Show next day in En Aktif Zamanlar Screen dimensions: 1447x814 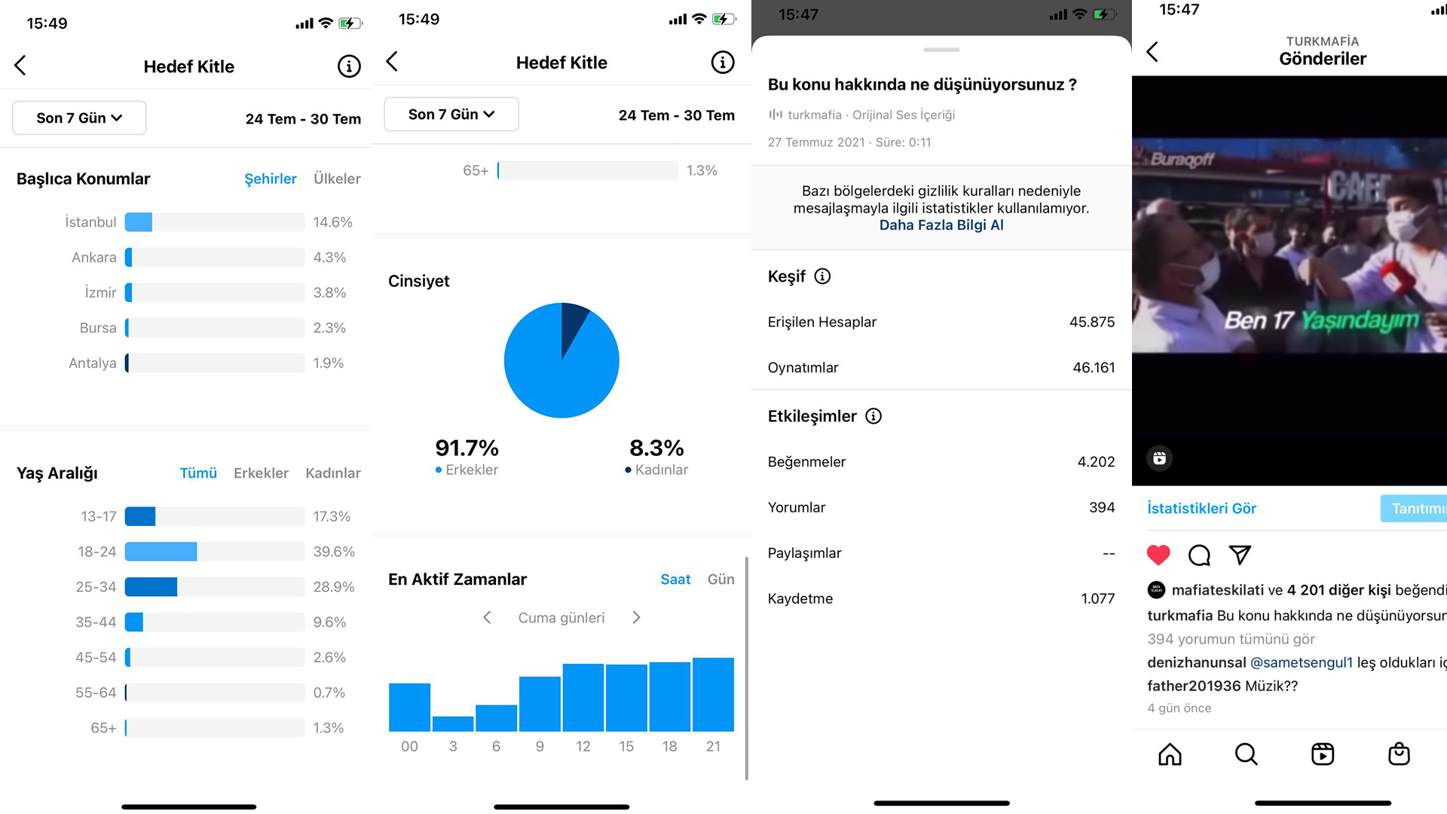[636, 618]
